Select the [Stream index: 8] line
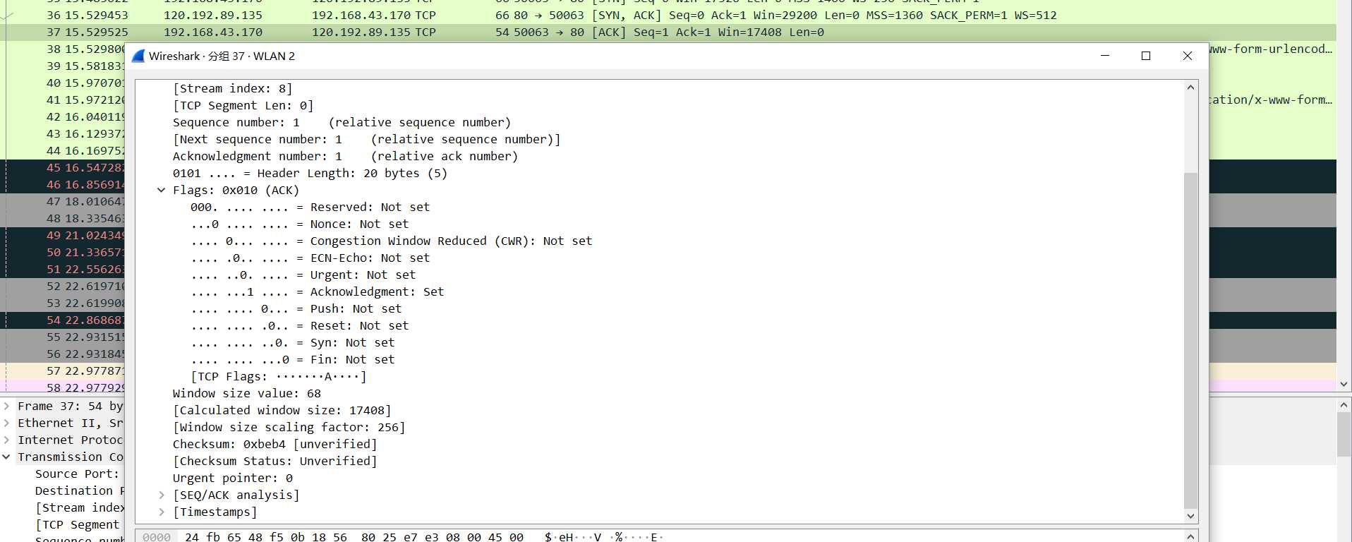The image size is (1352, 542). click(x=232, y=88)
